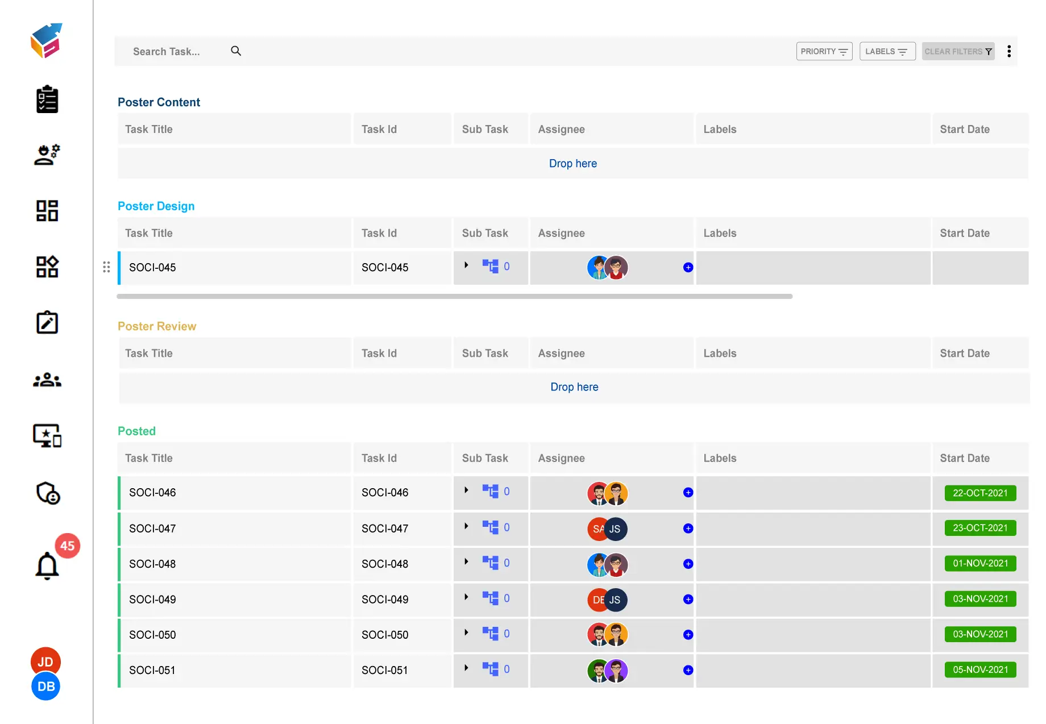Image resolution: width=1046 pixels, height=724 pixels.
Task: Click the widgets grid-with-diamond sidebar icon
Action: click(47, 267)
